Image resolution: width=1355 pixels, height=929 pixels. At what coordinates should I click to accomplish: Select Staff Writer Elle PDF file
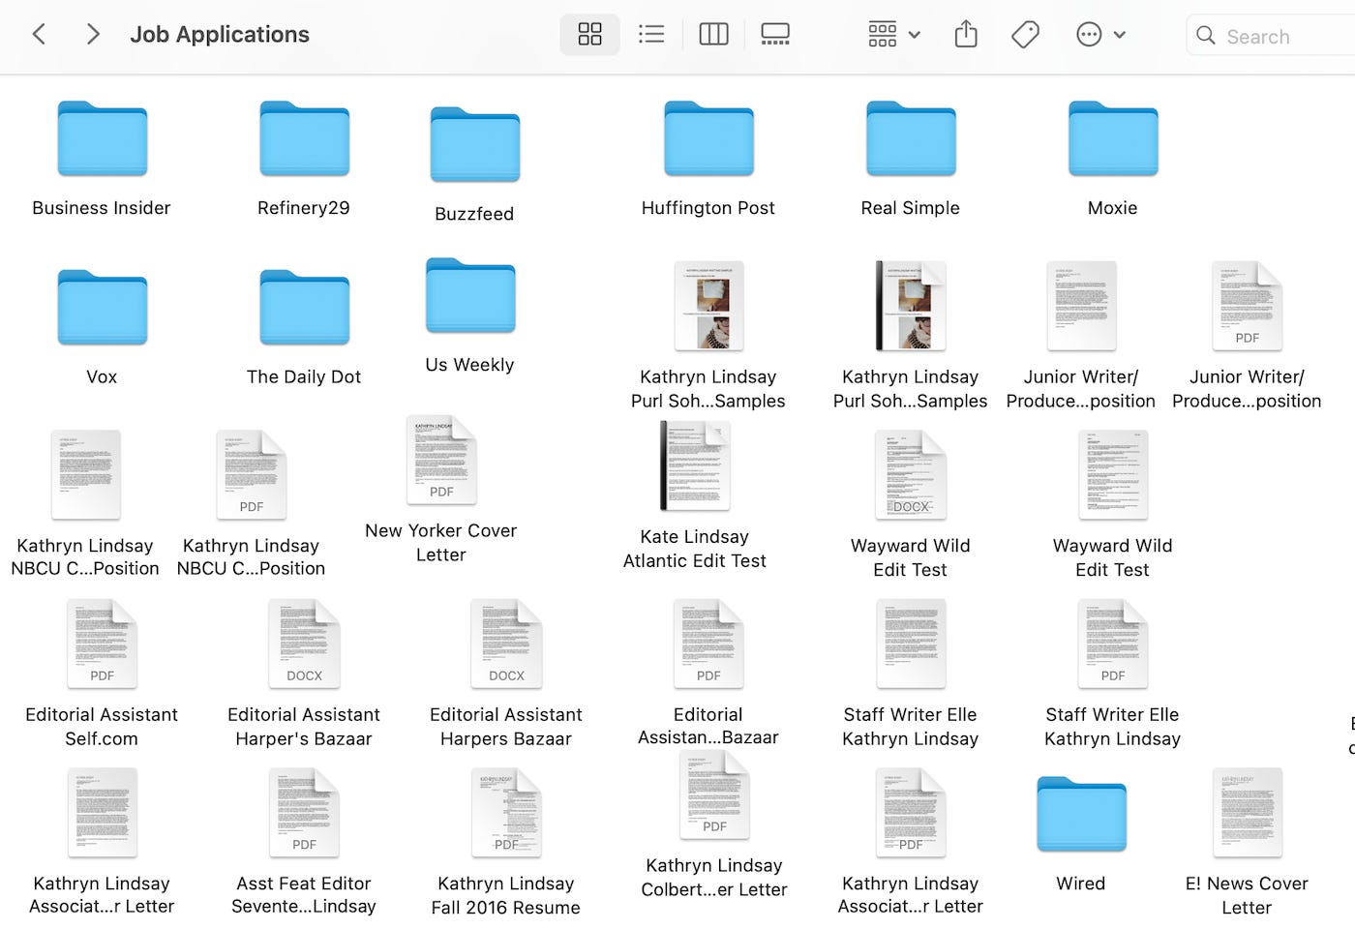[x=1113, y=644]
